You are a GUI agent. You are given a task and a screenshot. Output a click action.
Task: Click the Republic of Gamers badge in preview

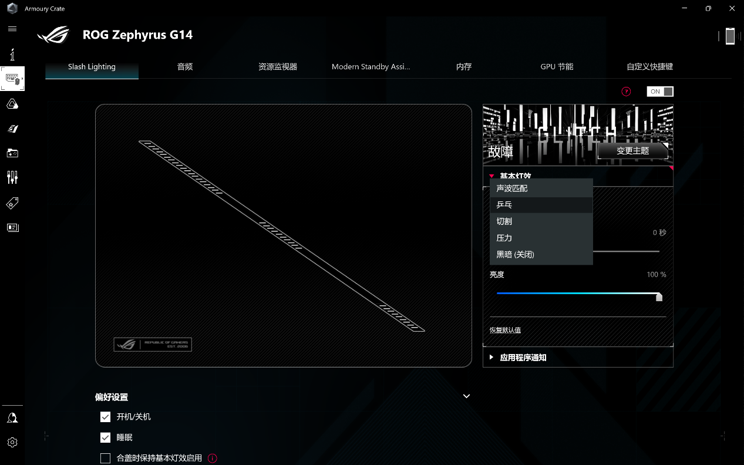[153, 345]
